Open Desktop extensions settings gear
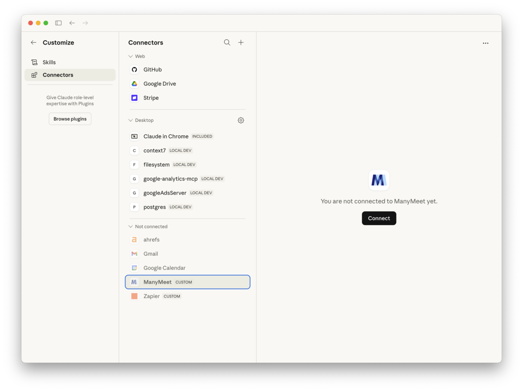 pos(241,120)
